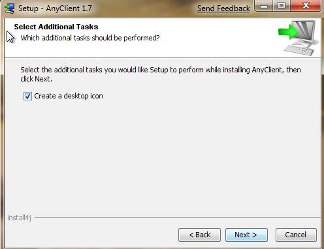Click the 'Setup - AnyClient 1.7' title text

click(55, 8)
